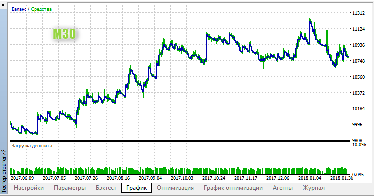Click the 2017.06.09 date label
Screen dimensions: 374x196
click(22, 178)
